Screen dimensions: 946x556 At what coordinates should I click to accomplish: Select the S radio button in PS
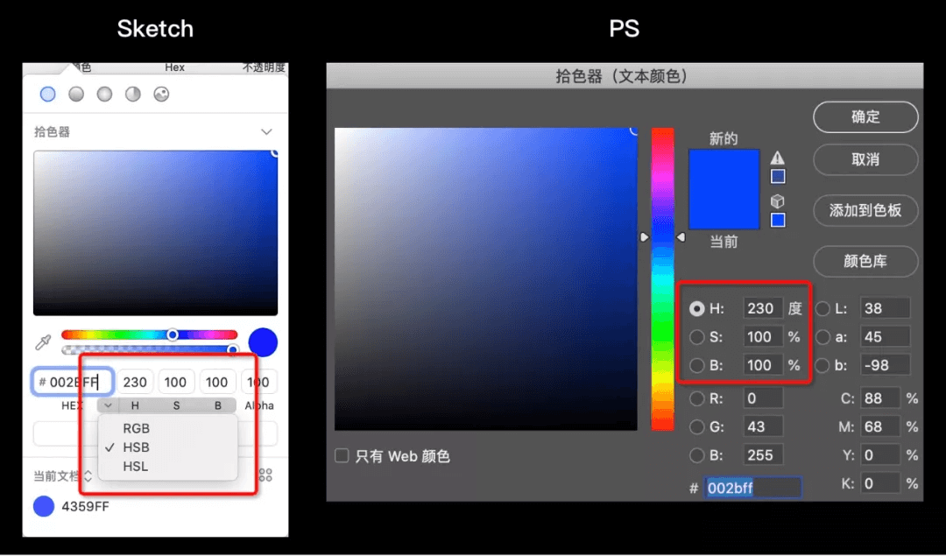pyautogui.click(x=697, y=337)
